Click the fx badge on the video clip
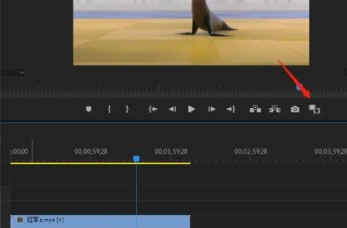This screenshot has height=228, width=347. (20, 220)
